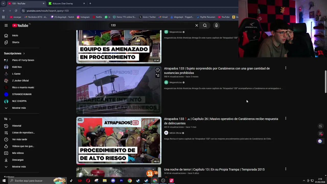This screenshot has width=327, height=184.
Task: Open the Netflix bookmark
Action: click(x=97, y=17)
